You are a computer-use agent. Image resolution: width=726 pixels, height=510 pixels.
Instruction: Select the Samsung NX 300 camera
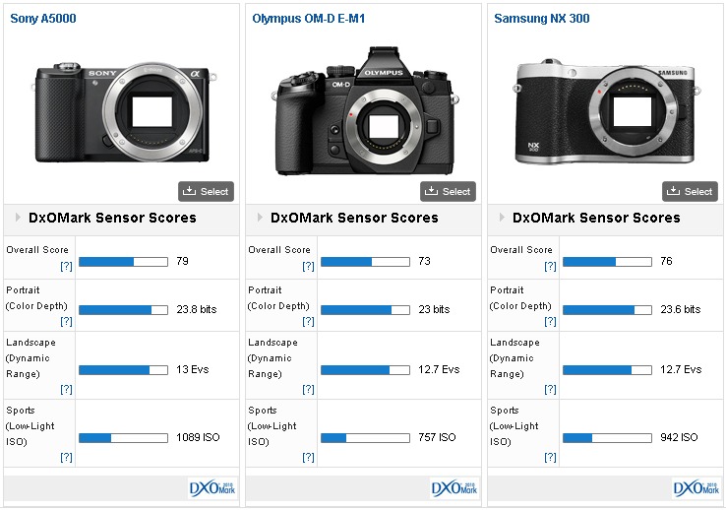point(690,191)
